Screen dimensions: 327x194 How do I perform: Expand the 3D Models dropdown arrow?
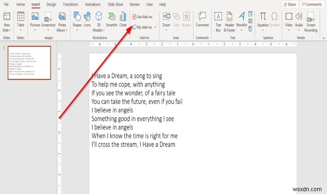pos(104,30)
